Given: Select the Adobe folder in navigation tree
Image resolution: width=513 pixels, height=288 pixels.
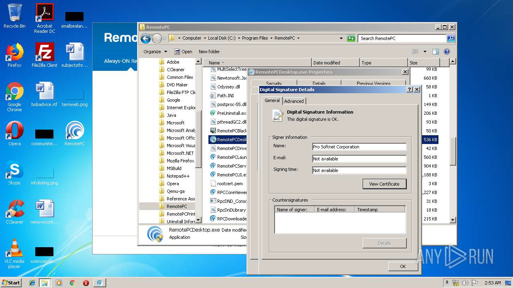Looking at the screenshot, I should [x=173, y=62].
